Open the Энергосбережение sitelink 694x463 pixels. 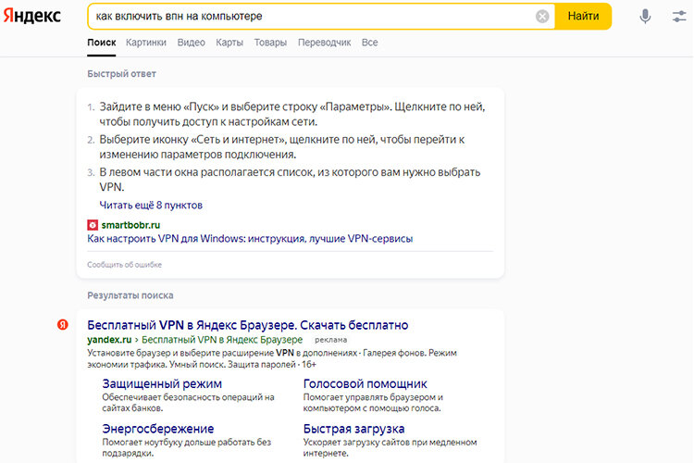[158, 429]
